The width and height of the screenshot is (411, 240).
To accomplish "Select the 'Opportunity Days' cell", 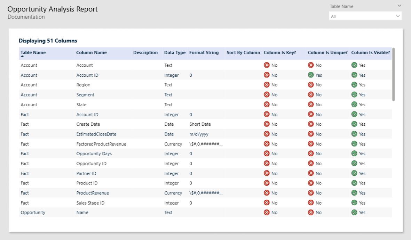I will coord(94,154).
